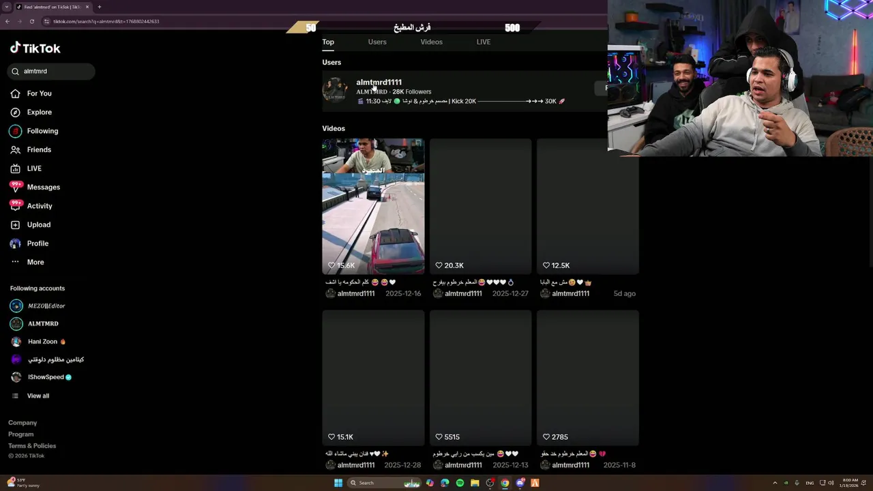The image size is (873, 491).
Task: Click almtmrd1111 profile picture in Users
Action: coord(335,90)
